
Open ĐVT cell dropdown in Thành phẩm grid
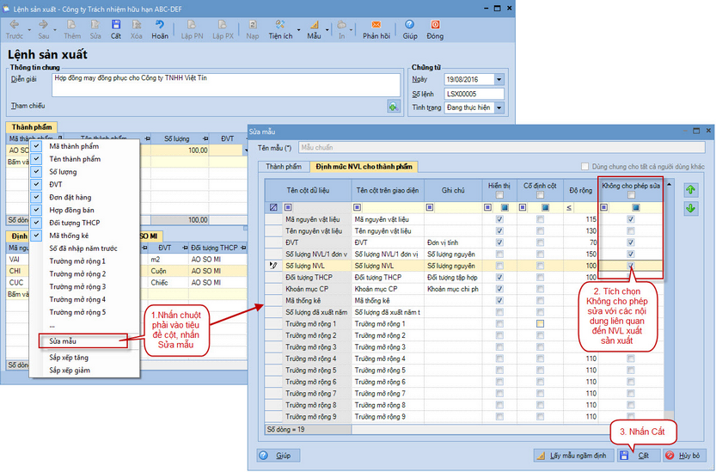click(x=246, y=150)
